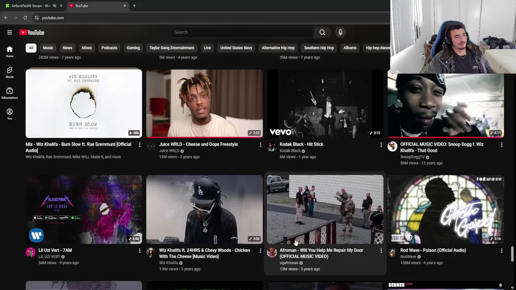The height and width of the screenshot is (290, 516).
Task: Click SnoopDoggTV channel avatar
Action: click(x=392, y=146)
